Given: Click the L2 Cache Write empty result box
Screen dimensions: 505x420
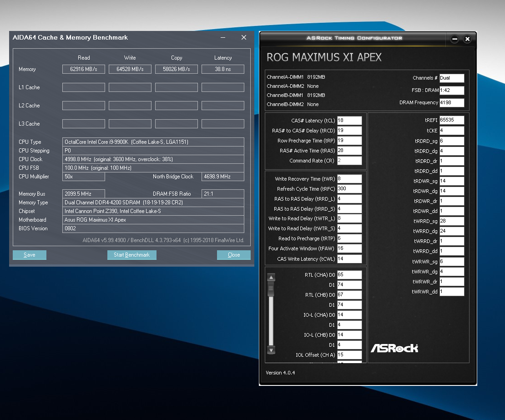Looking at the screenshot, I should point(130,106).
